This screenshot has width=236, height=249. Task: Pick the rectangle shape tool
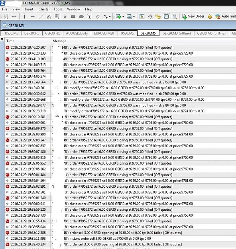pos(73,16)
